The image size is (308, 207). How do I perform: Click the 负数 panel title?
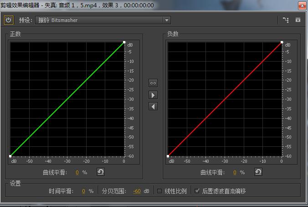tap(173, 34)
